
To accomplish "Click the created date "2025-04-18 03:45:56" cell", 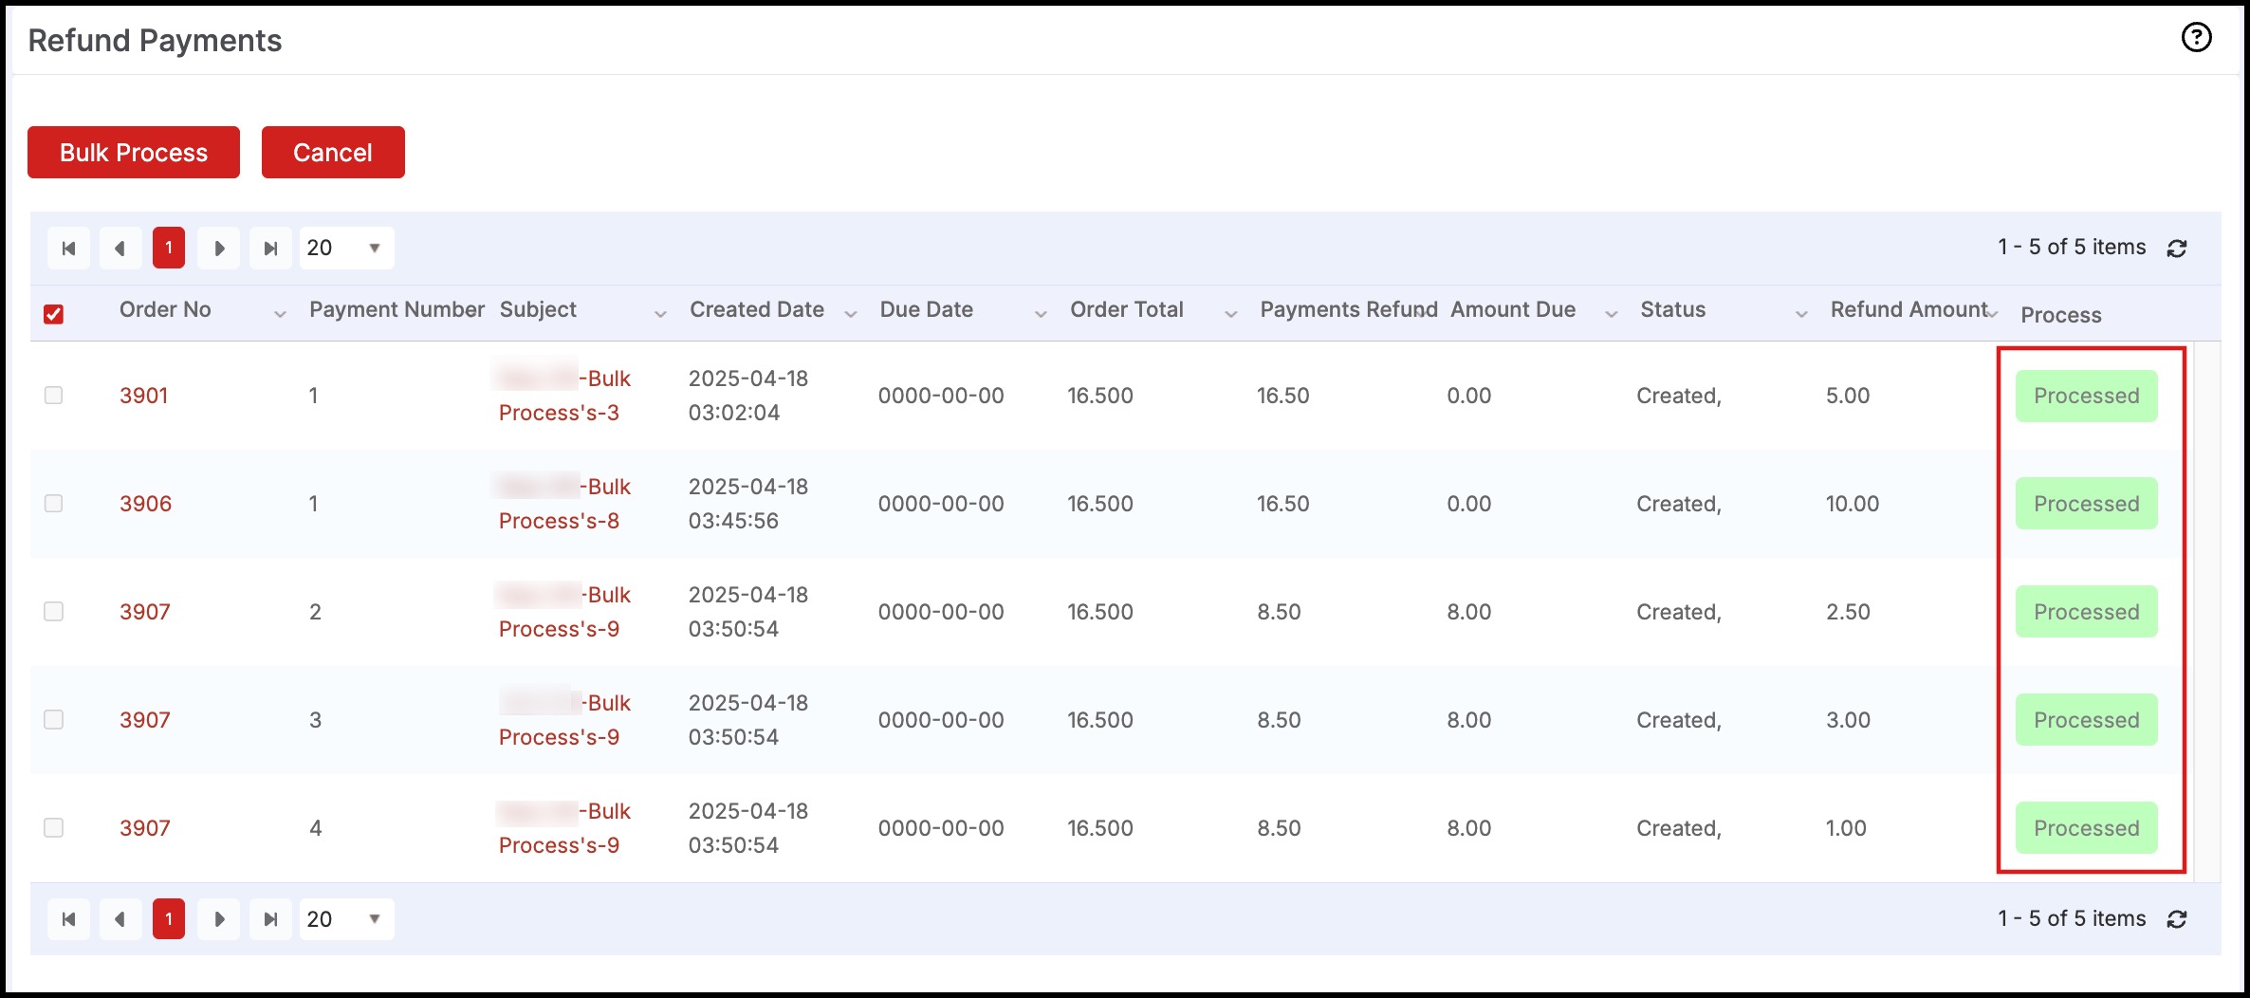I will point(748,504).
